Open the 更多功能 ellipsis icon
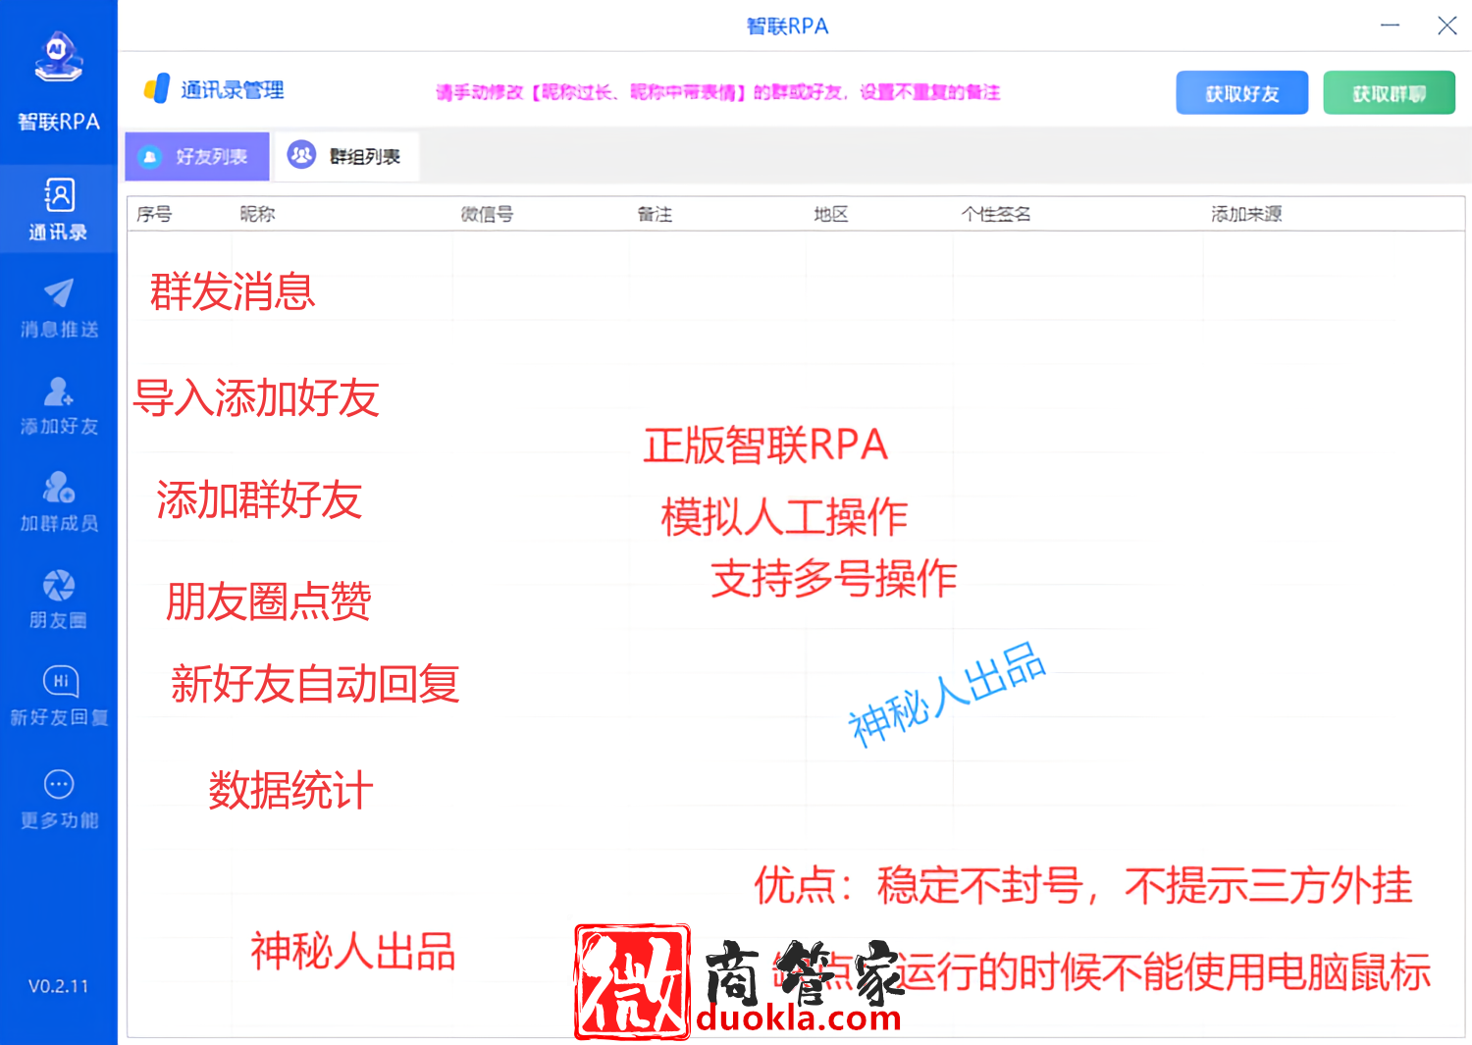The height and width of the screenshot is (1045, 1472). pyautogui.click(x=59, y=784)
